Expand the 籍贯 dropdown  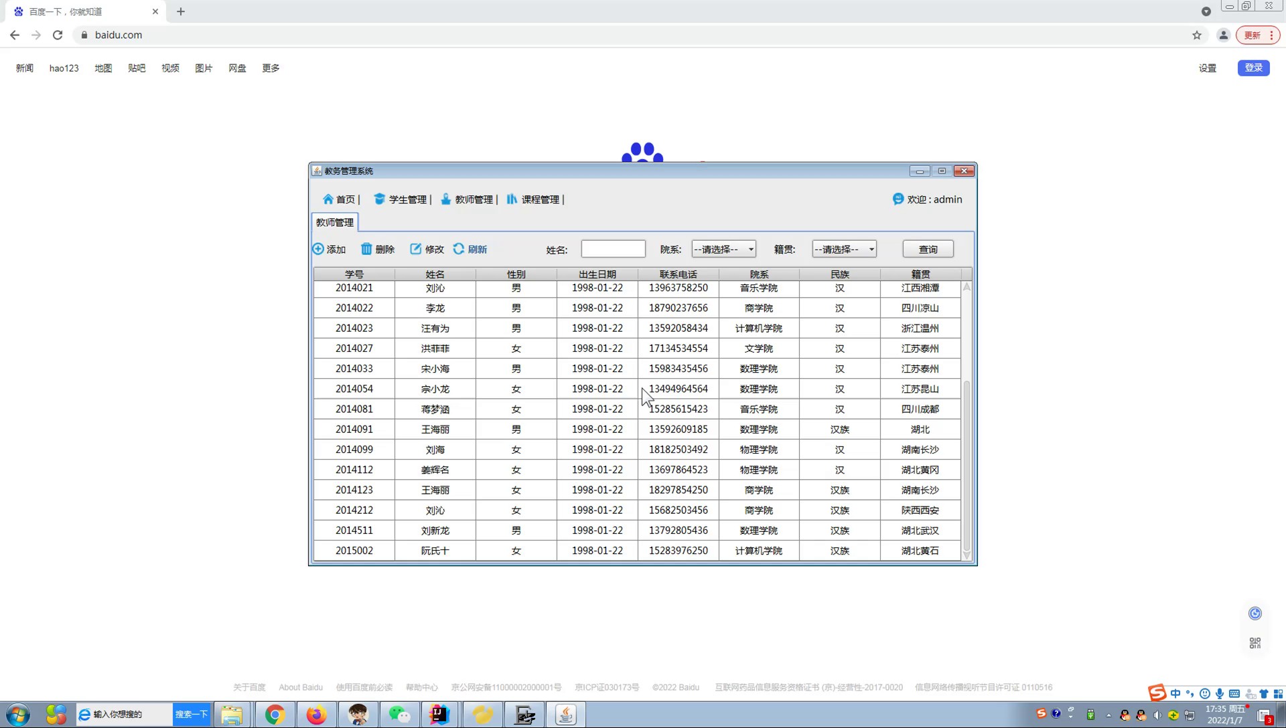(844, 249)
